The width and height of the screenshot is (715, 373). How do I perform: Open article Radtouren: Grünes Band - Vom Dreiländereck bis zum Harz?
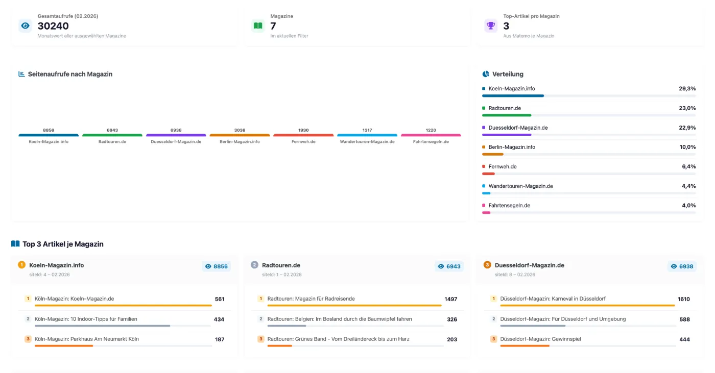click(x=339, y=339)
